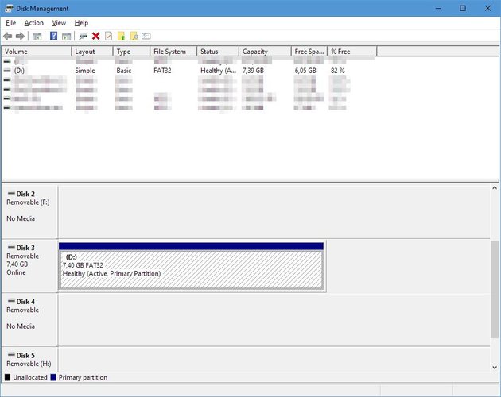The width and height of the screenshot is (501, 397).
Task: Click the FAT32 file system cell
Action: pyautogui.click(x=162, y=71)
